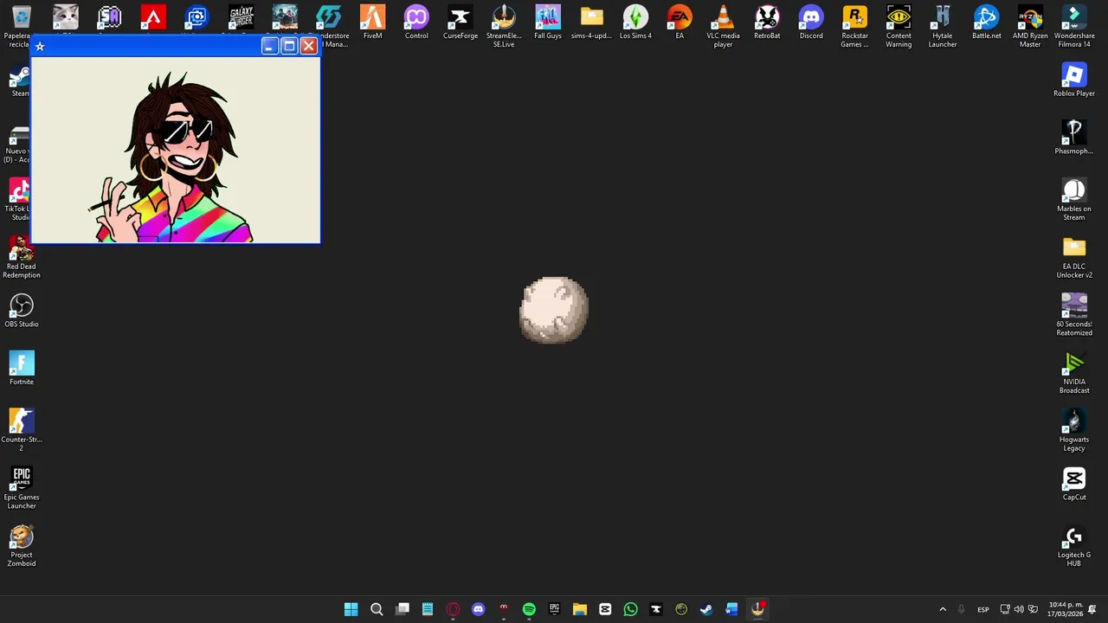
Task: Open Epic Games from the taskbar
Action: pyautogui.click(x=554, y=609)
